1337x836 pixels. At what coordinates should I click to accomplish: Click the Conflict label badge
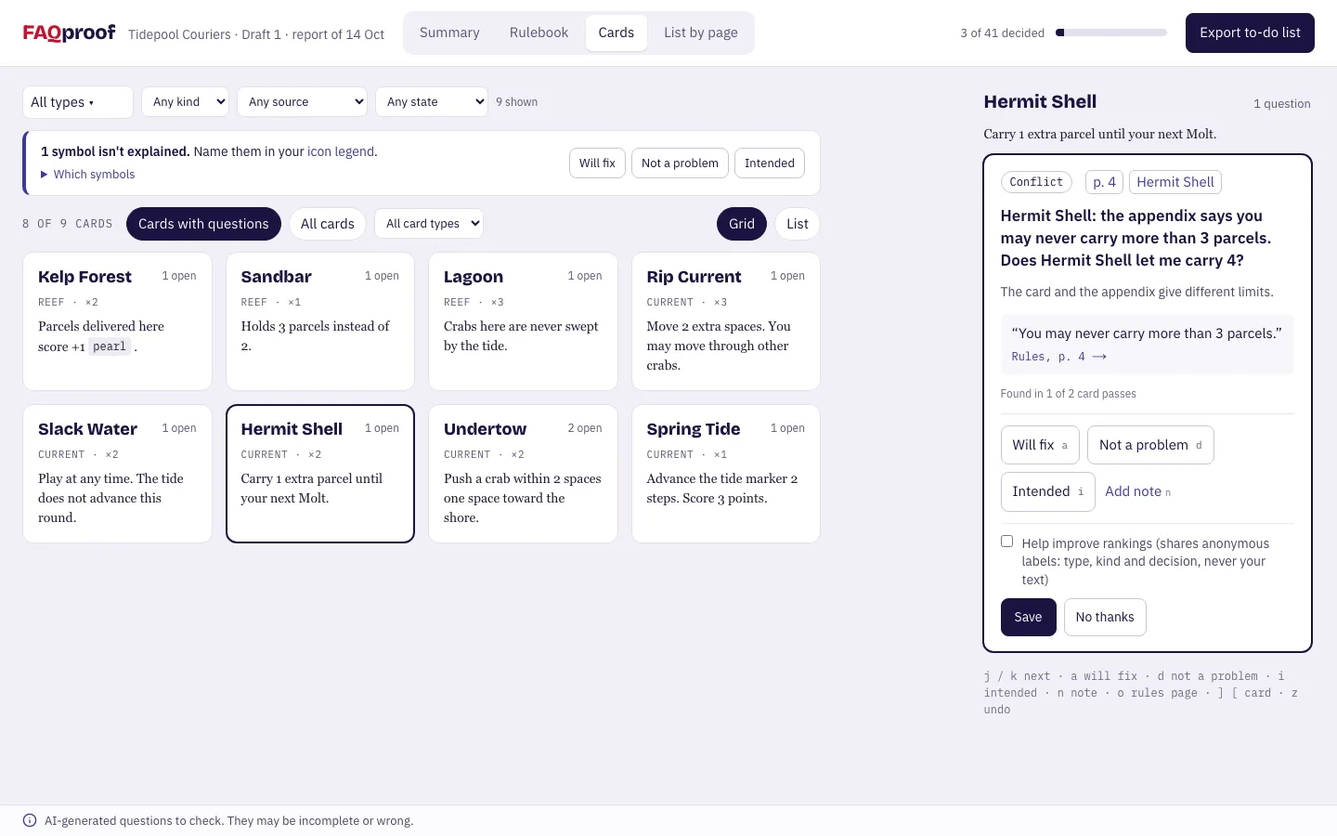1036,182
